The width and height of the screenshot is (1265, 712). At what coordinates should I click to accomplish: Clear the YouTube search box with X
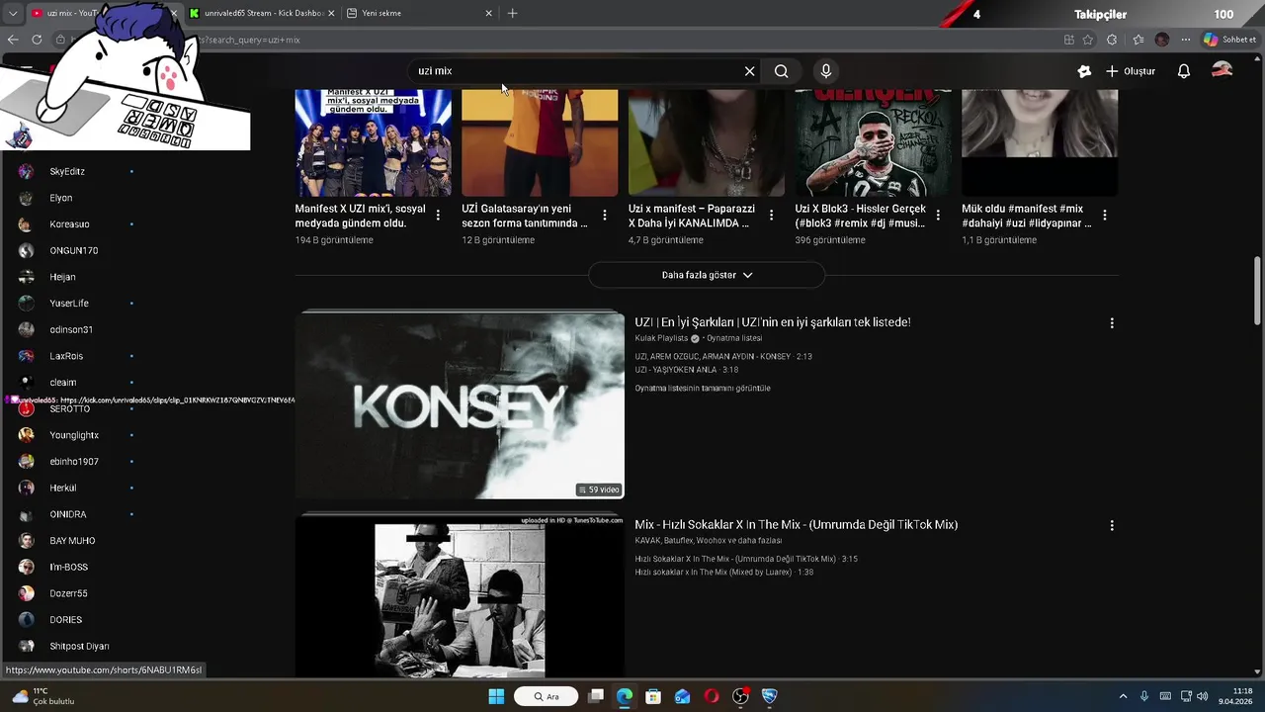tap(749, 71)
